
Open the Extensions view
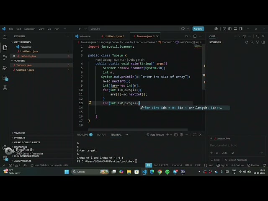(x=5, y=78)
